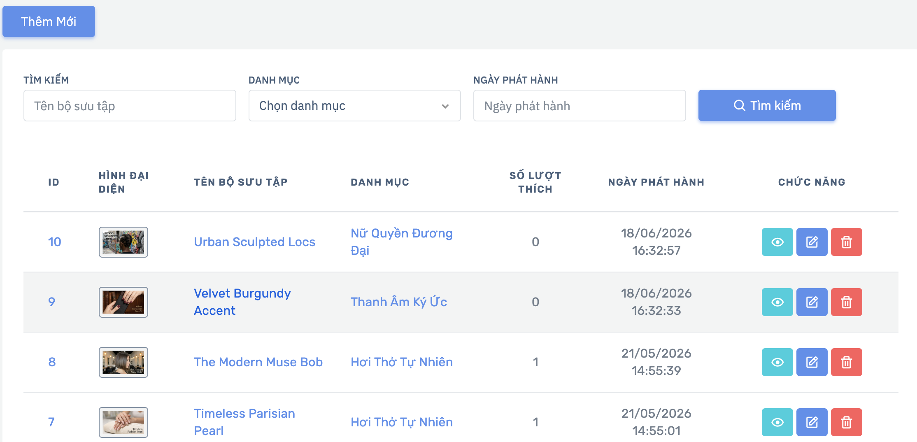Open the Urban Sculpted Locs thumbnail image
917x442 pixels.
[x=123, y=242]
